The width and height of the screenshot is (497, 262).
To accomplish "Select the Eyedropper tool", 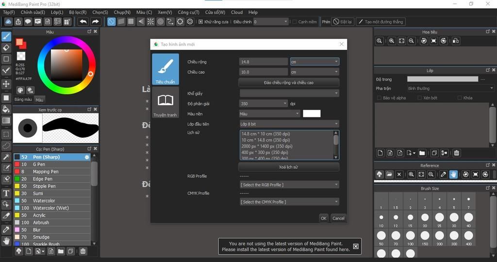I will pyautogui.click(x=6, y=229).
